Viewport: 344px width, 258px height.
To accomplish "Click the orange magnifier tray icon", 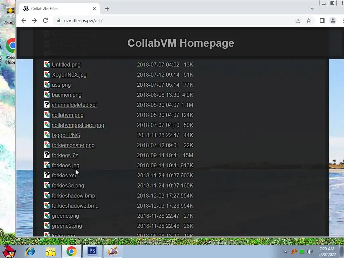I will [294, 252].
